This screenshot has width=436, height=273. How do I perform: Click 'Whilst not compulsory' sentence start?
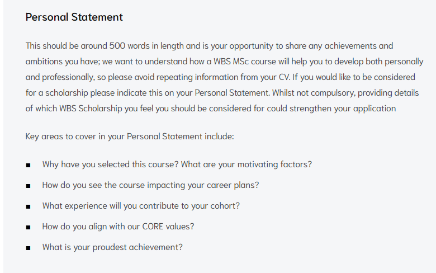(x=314, y=93)
